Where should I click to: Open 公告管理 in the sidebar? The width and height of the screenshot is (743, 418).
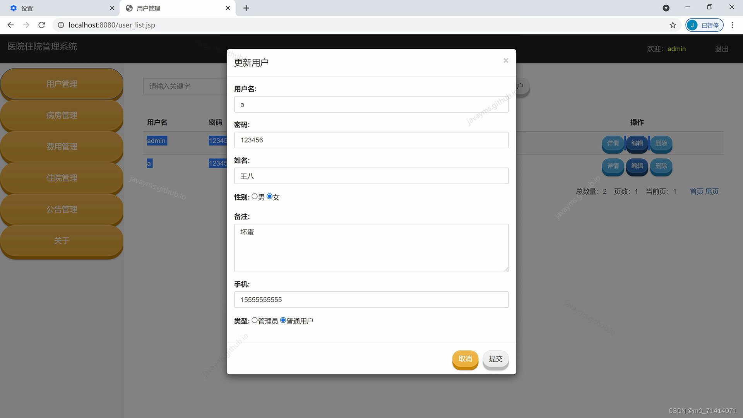point(62,209)
